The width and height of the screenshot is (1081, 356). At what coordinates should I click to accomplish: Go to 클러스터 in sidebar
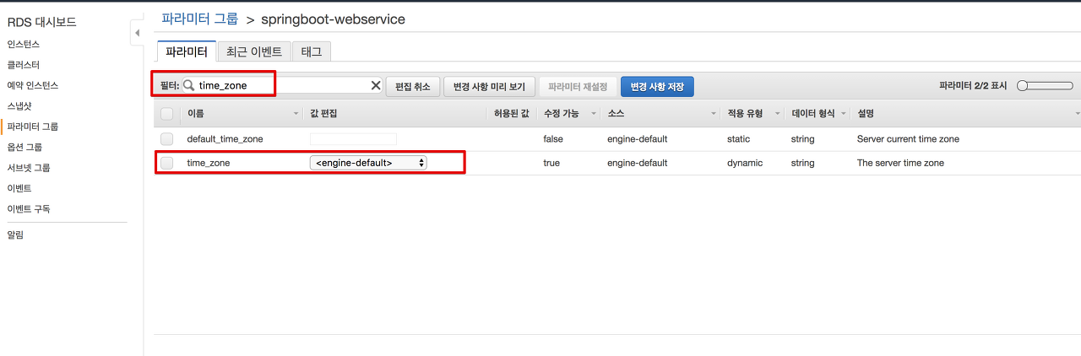pos(24,64)
